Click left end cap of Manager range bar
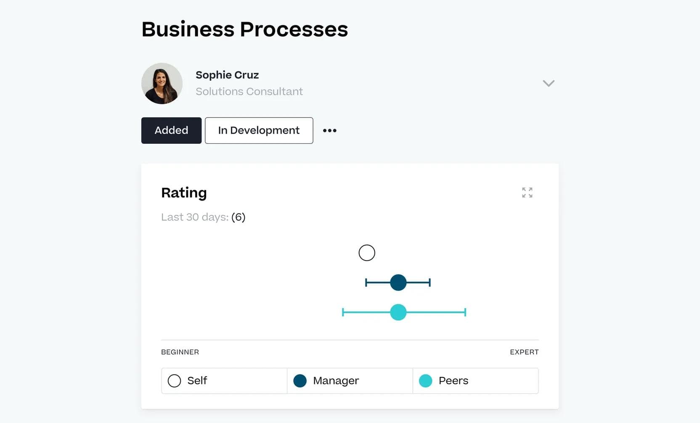Image resolution: width=700 pixels, height=423 pixels. 366,283
